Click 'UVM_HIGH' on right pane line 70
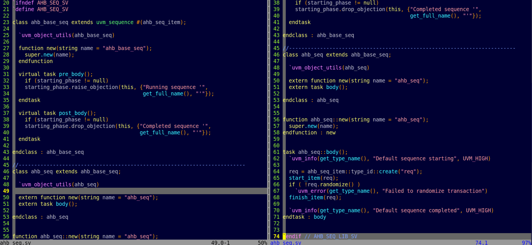Screen dimensions: 532x245 (478, 210)
